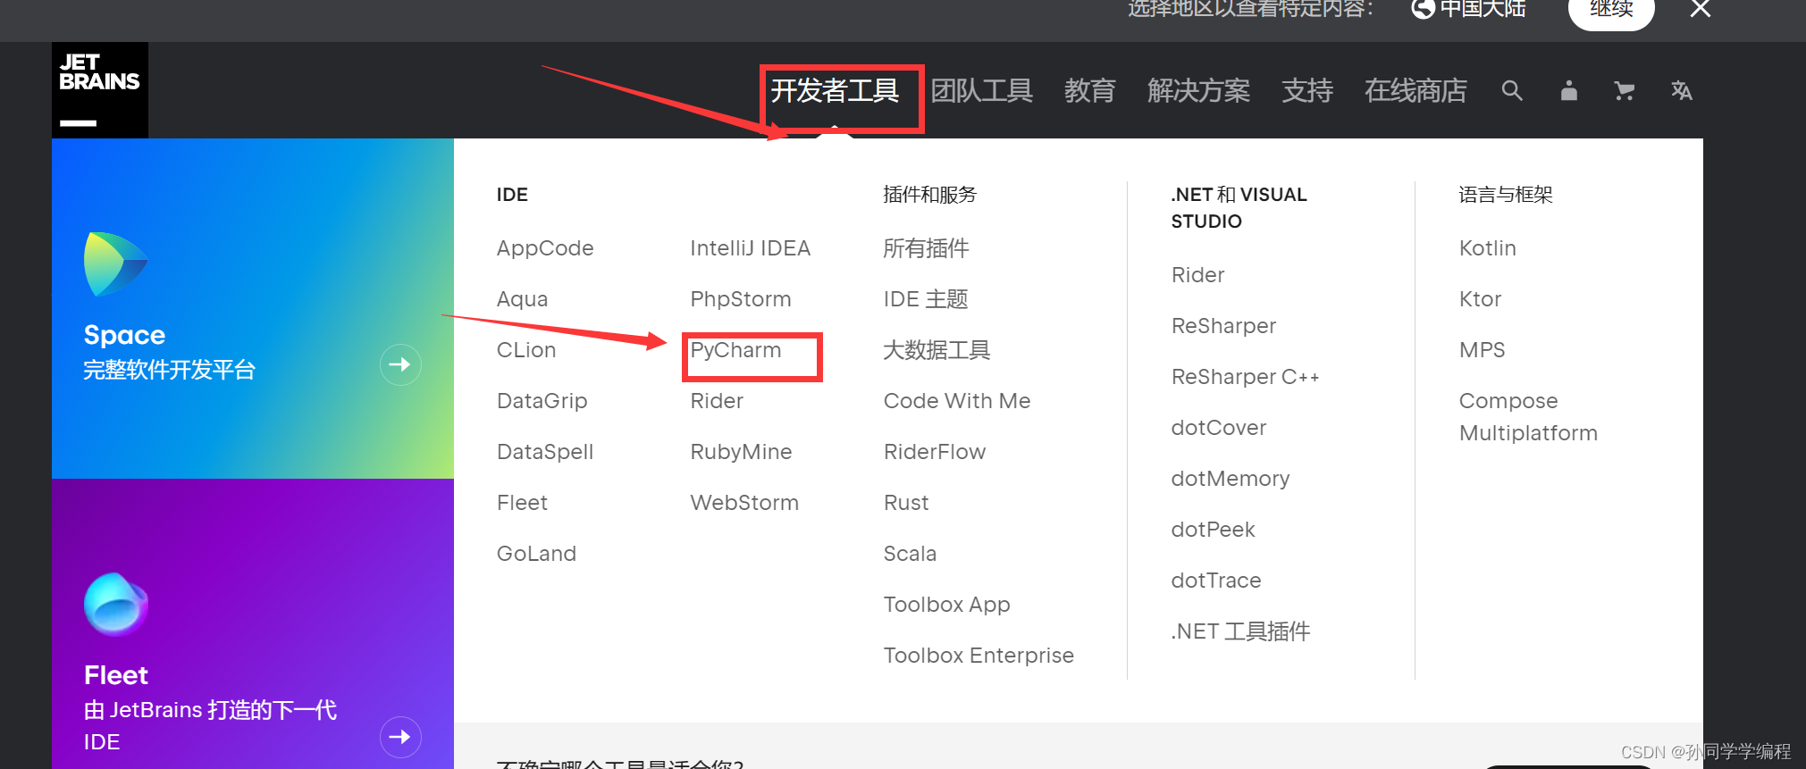Click the PyCharm link

coord(735,350)
